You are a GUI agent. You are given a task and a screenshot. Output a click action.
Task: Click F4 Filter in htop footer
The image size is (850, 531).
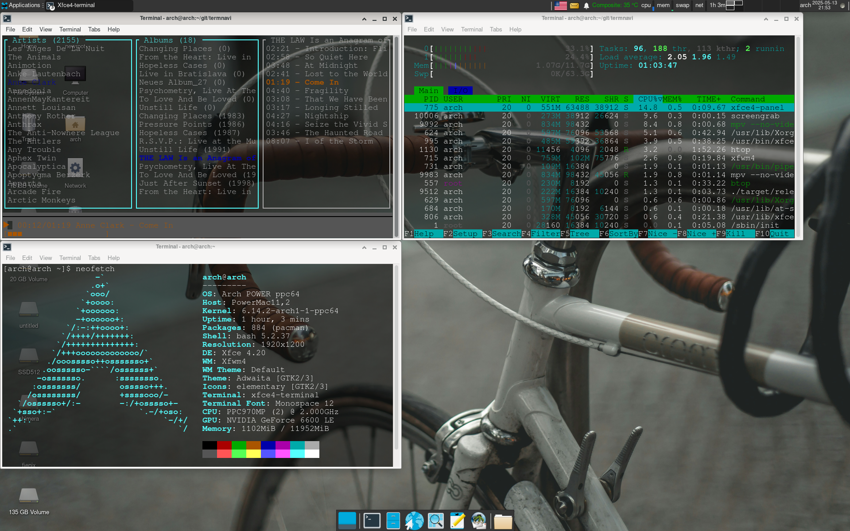(x=541, y=234)
